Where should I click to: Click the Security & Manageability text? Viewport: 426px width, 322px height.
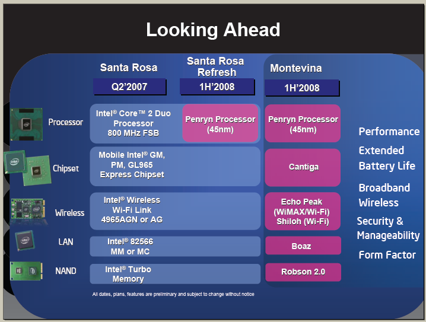[388, 228]
